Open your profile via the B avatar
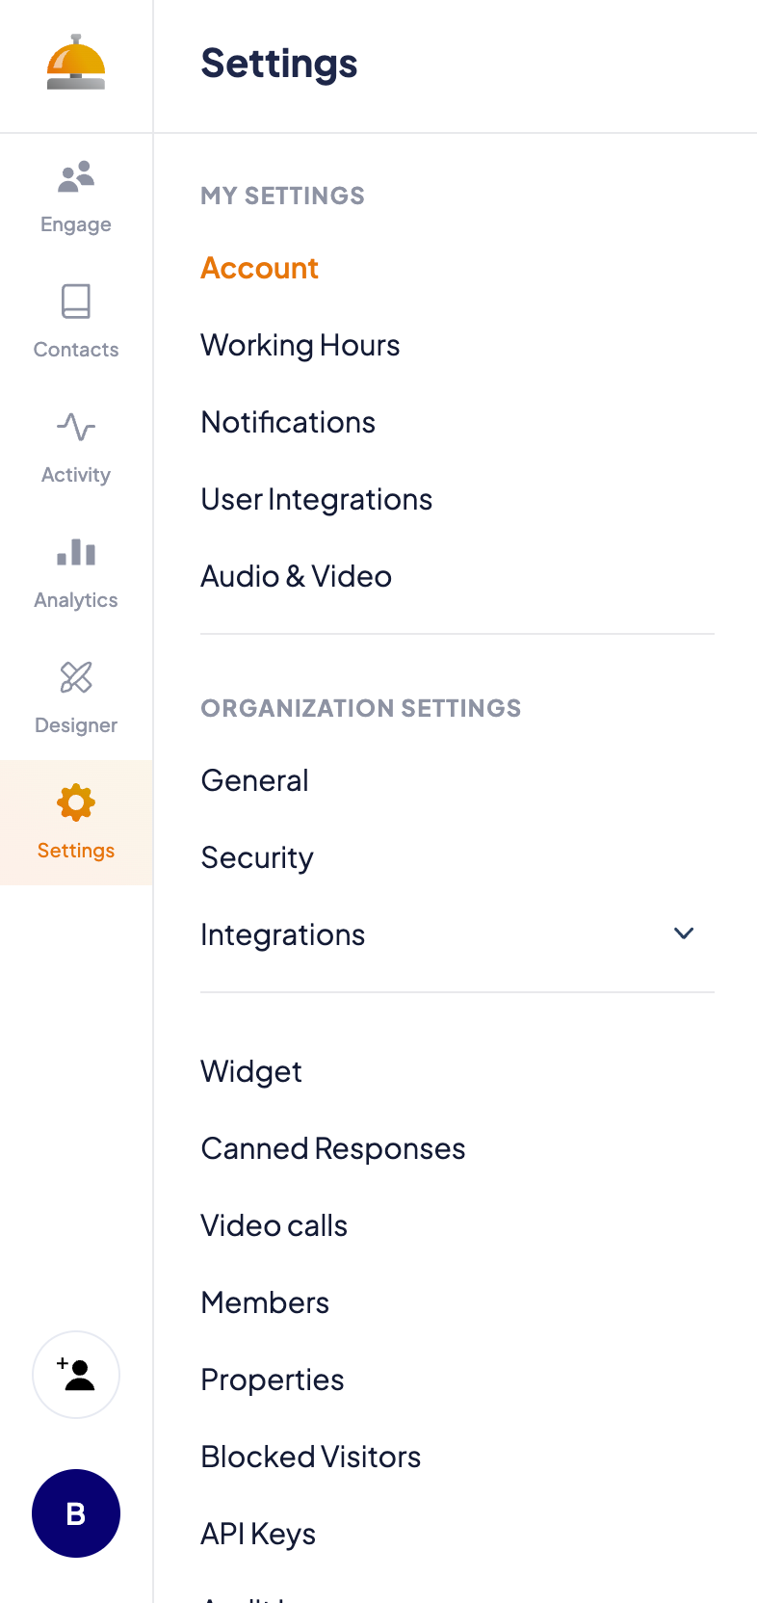Viewport: 757px width, 1603px height. [75, 1513]
